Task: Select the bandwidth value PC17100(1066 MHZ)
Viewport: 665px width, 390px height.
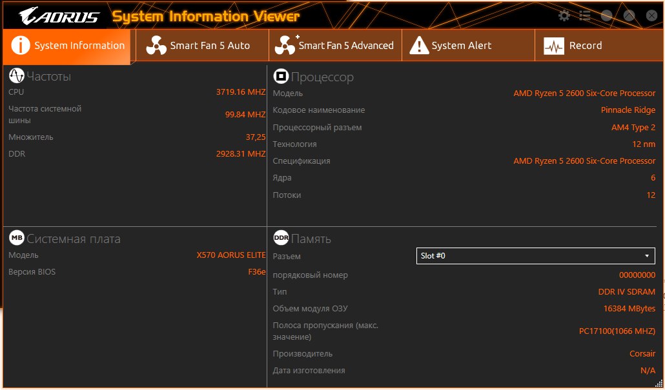Action: point(617,331)
